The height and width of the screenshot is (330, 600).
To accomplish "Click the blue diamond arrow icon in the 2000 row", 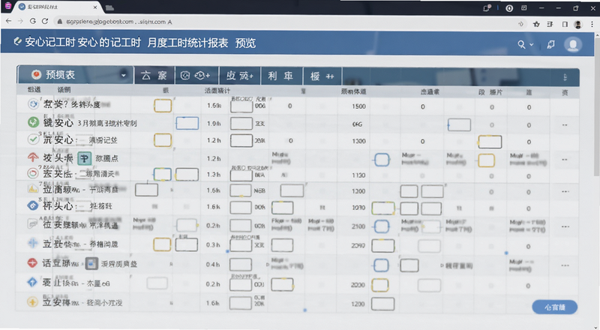I will coord(32,283).
